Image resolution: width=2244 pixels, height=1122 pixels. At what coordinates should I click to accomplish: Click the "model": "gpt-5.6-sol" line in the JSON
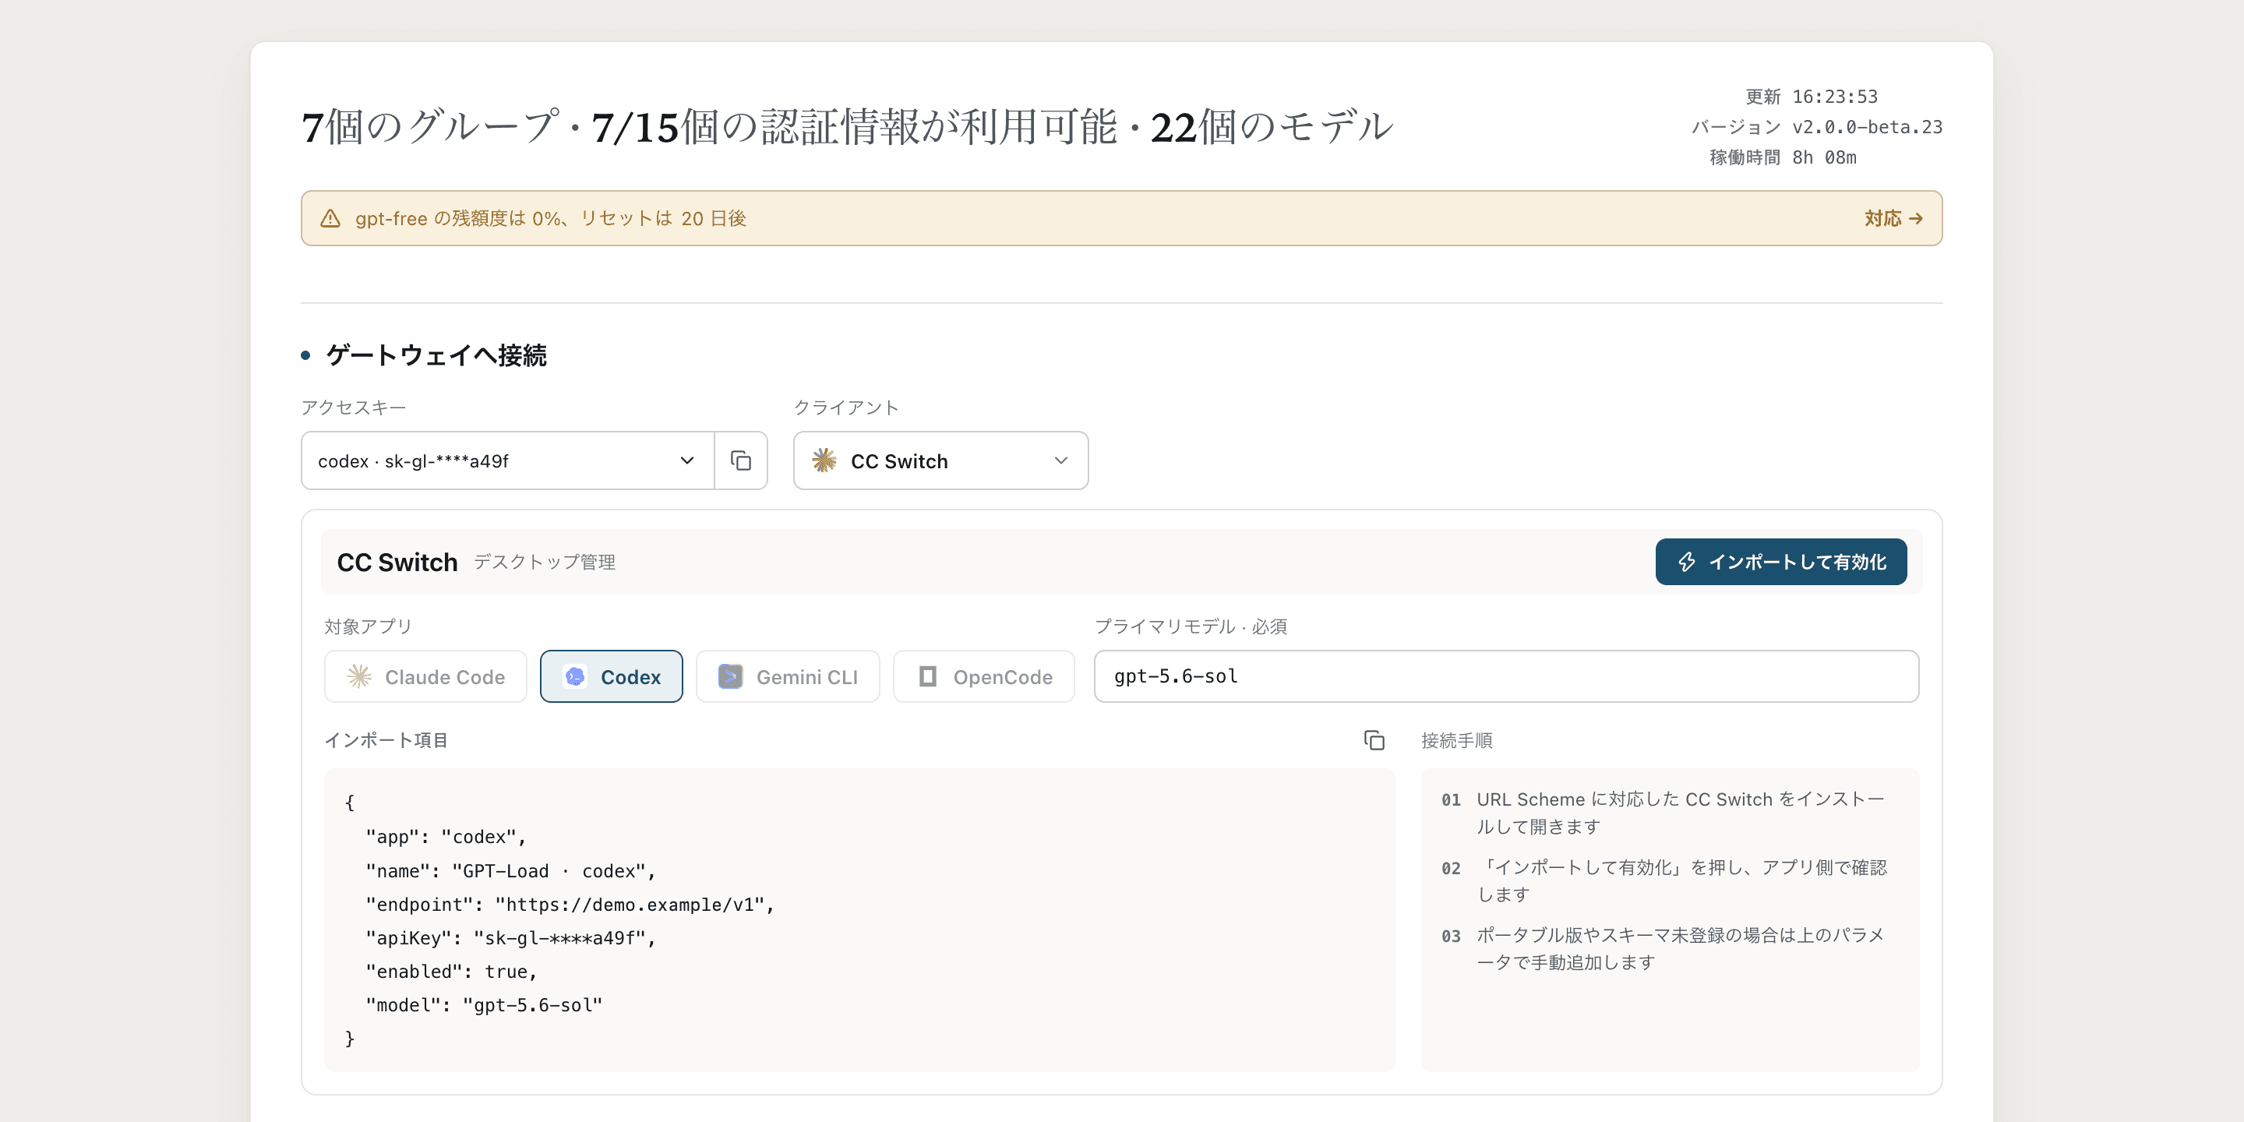click(485, 1005)
